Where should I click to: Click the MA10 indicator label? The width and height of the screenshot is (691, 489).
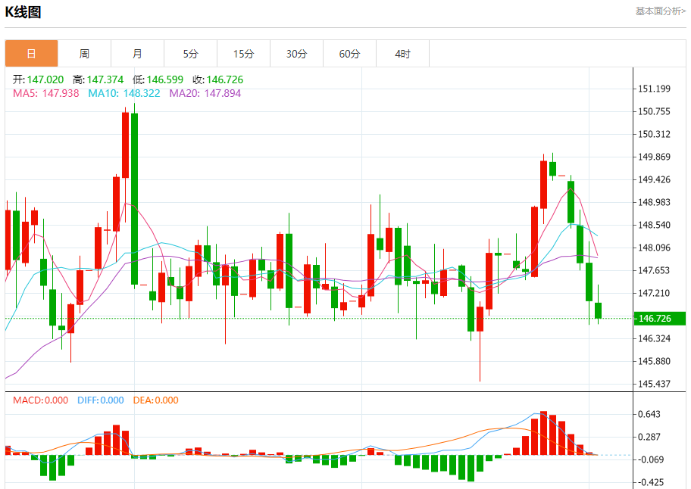pos(124,93)
